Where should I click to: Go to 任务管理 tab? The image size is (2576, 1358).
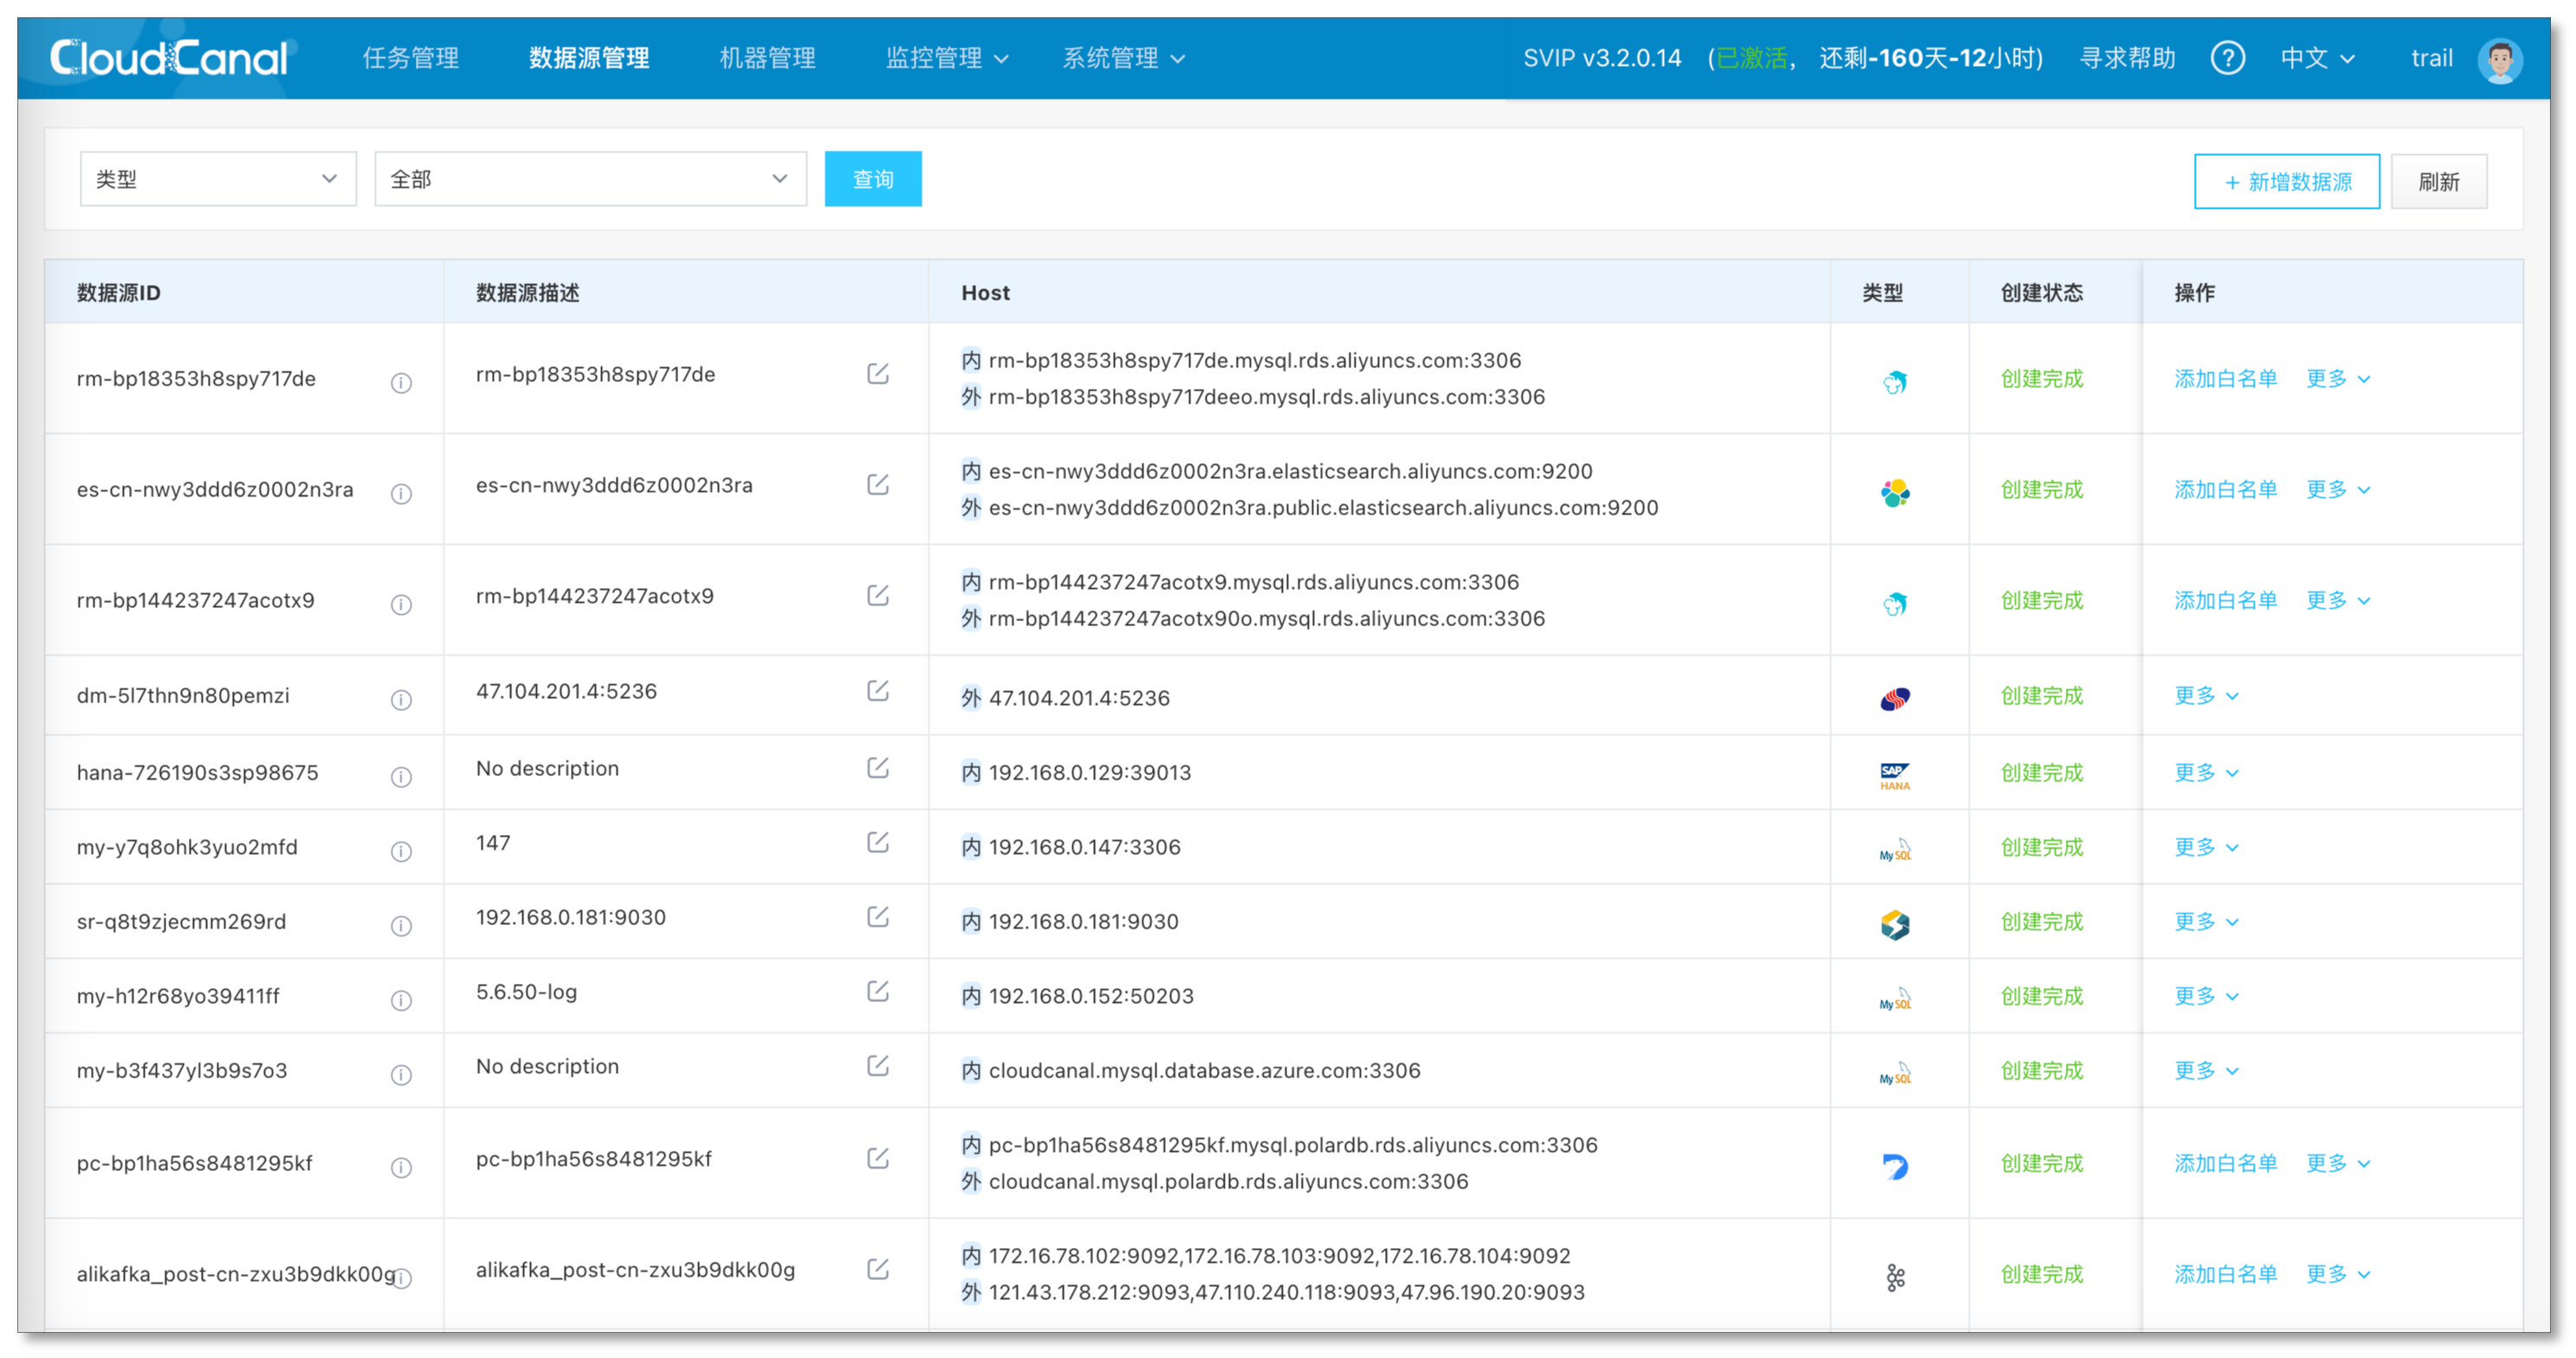(x=410, y=58)
